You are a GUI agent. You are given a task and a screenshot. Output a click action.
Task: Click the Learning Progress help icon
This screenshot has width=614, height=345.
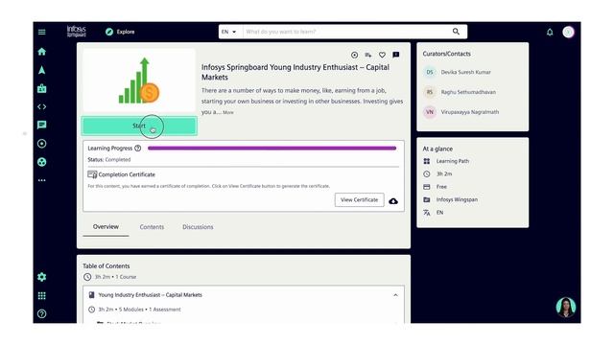[x=138, y=149]
